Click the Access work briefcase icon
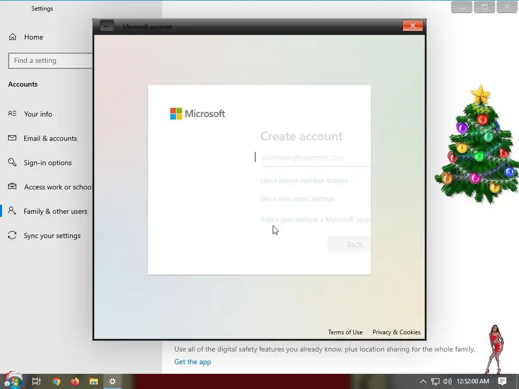 (x=12, y=186)
